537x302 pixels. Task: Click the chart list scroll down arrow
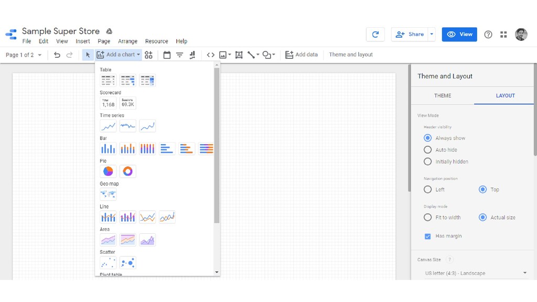[x=217, y=273]
